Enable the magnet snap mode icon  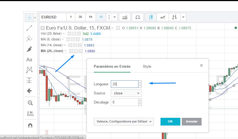click(x=30, y=125)
